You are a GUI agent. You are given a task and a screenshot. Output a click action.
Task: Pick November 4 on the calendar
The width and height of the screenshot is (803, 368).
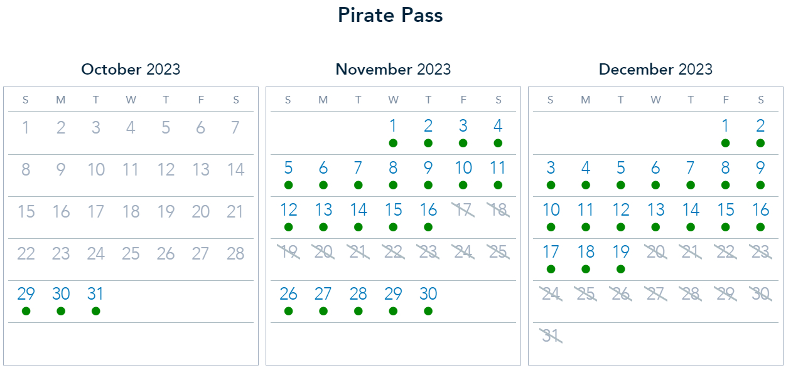coord(498,127)
